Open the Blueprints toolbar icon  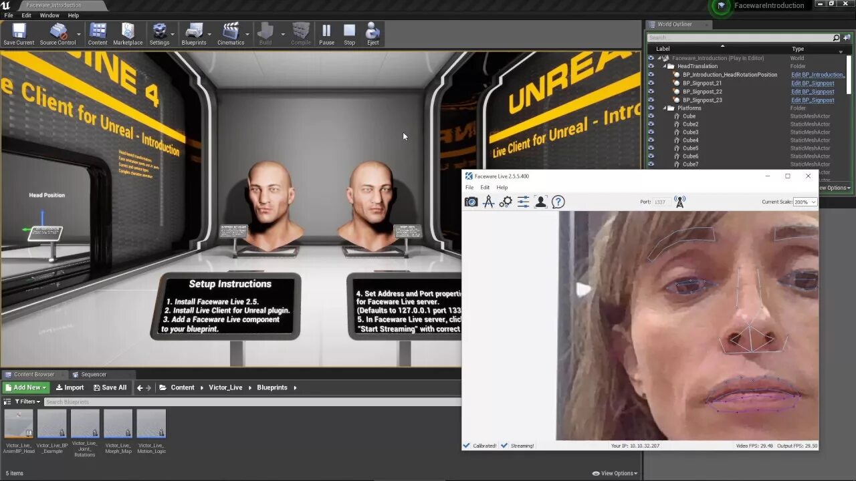pyautogui.click(x=194, y=34)
